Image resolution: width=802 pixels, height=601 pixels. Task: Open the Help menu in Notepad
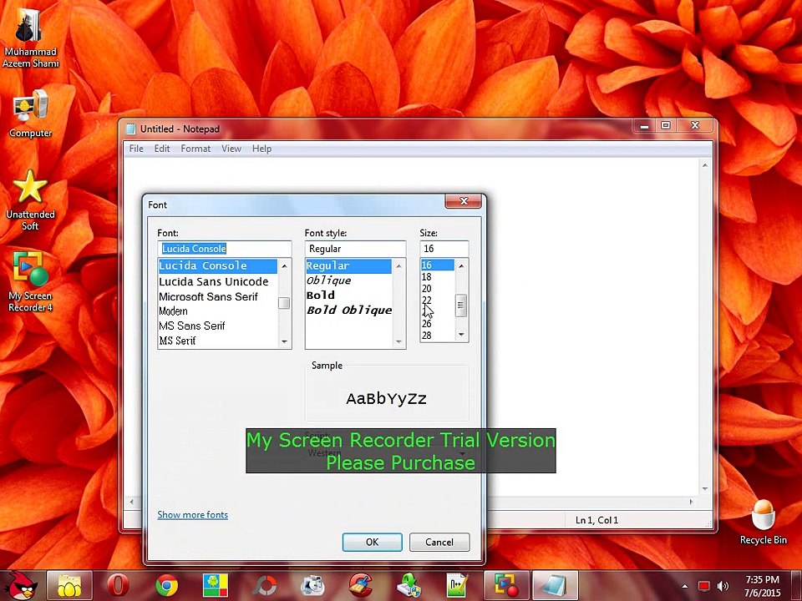tap(261, 149)
